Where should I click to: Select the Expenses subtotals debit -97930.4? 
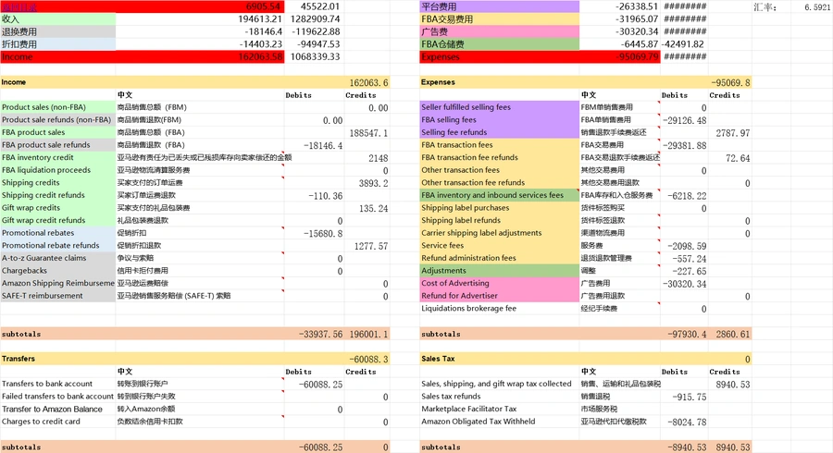[x=687, y=335]
